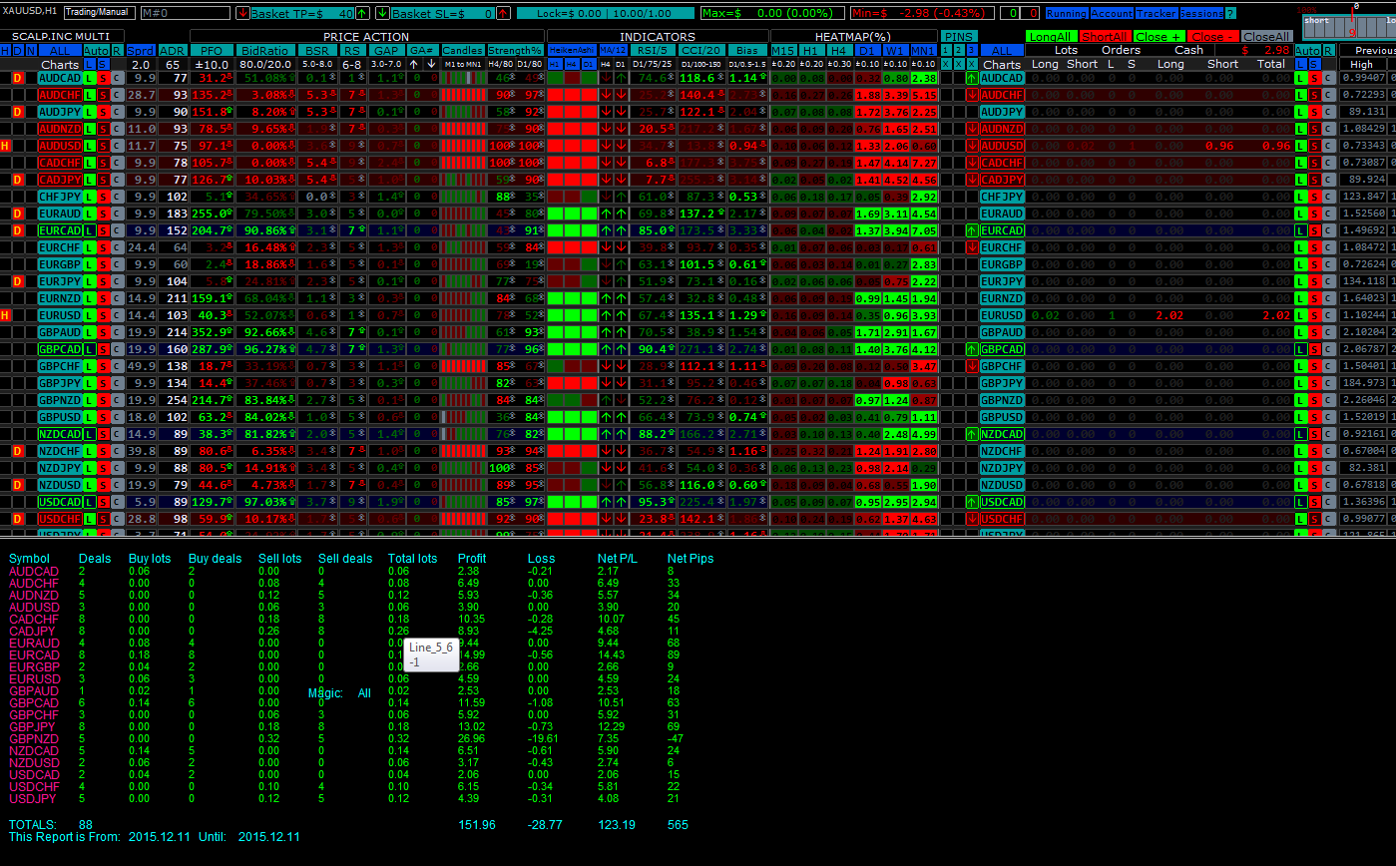The image size is (1396, 866).
Task: Click the Strength% column header
Action: point(515,50)
